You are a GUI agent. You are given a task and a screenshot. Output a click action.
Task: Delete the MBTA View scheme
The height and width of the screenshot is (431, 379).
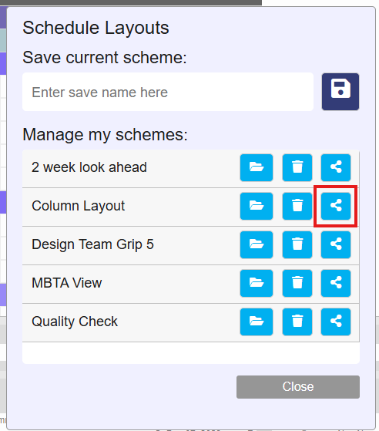(x=297, y=283)
